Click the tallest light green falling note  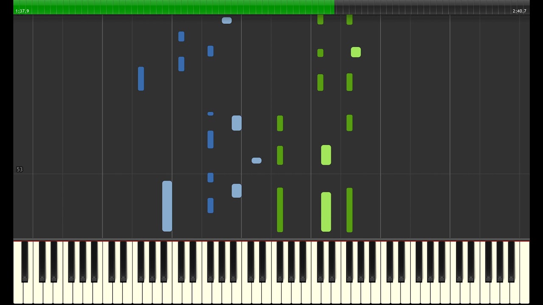click(326, 212)
